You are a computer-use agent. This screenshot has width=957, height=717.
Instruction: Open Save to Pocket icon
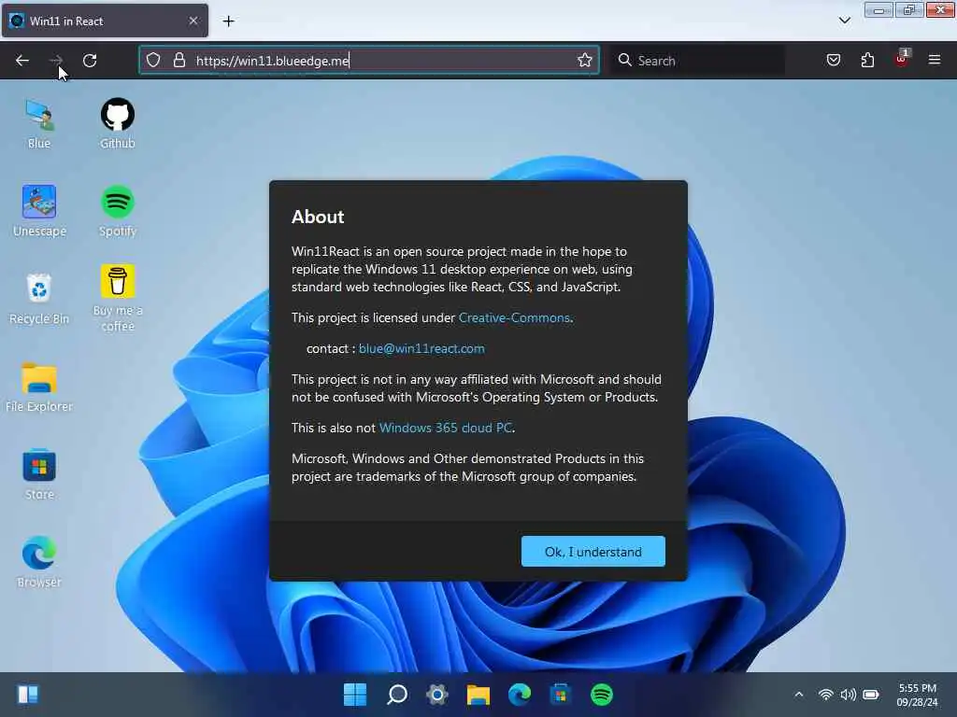pyautogui.click(x=834, y=60)
